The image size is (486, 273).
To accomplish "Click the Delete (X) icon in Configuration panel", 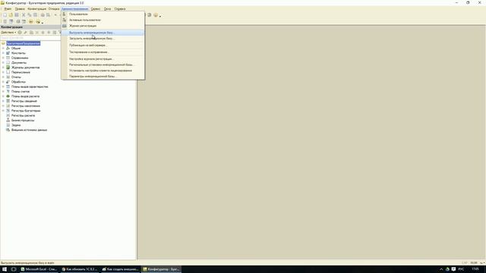I will point(37,32).
